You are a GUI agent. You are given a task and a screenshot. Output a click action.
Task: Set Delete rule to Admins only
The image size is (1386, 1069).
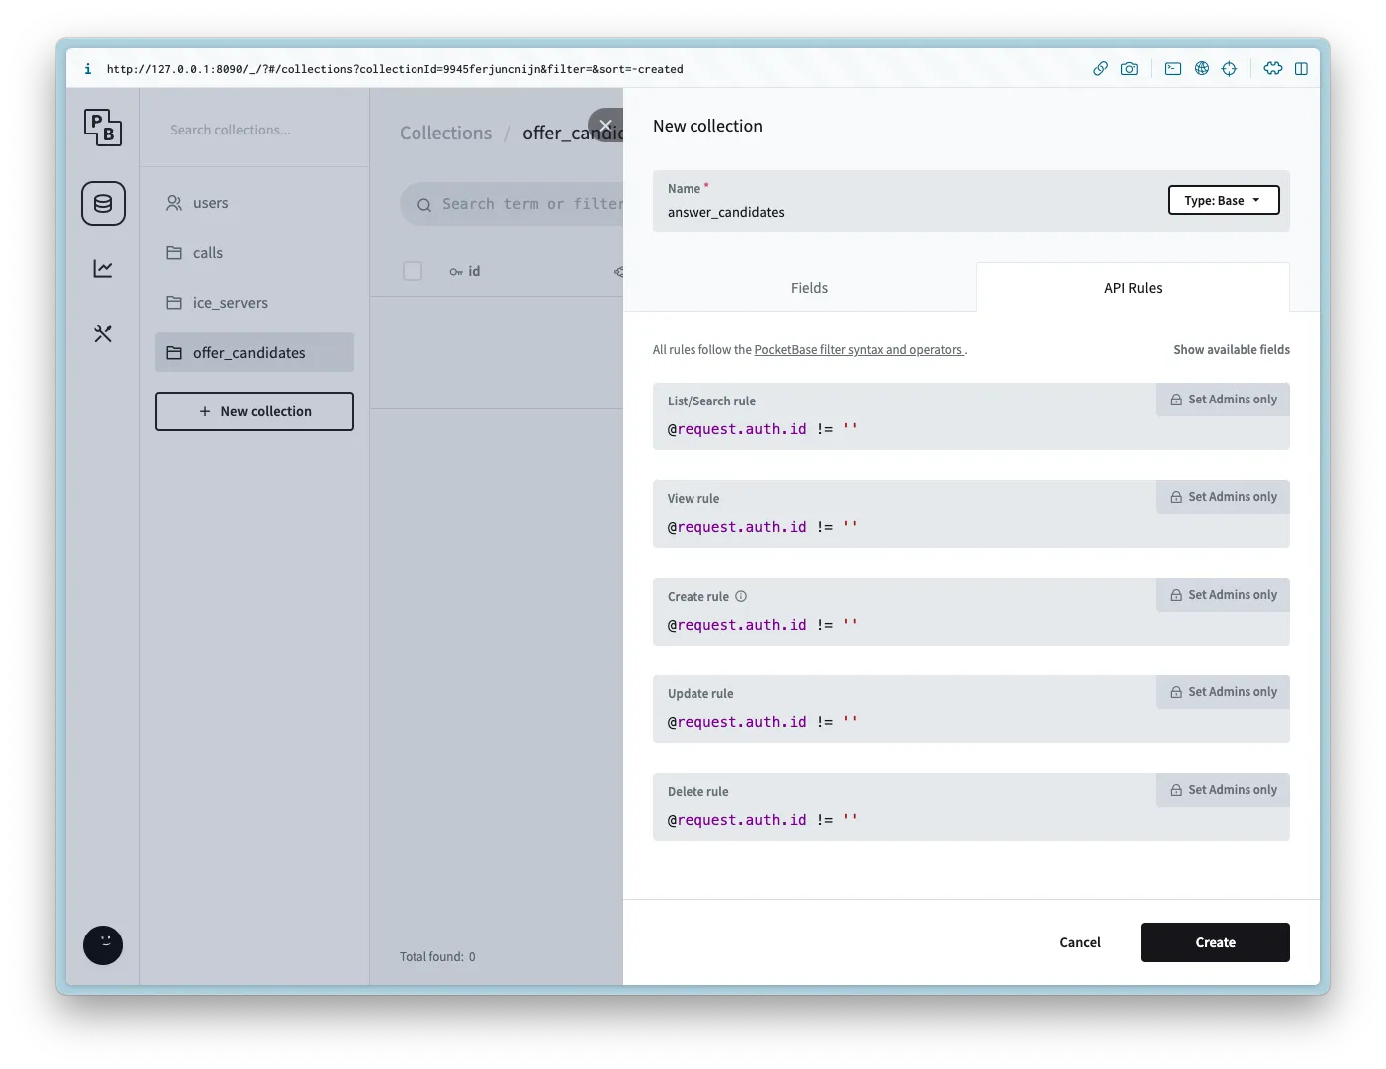tap(1223, 790)
